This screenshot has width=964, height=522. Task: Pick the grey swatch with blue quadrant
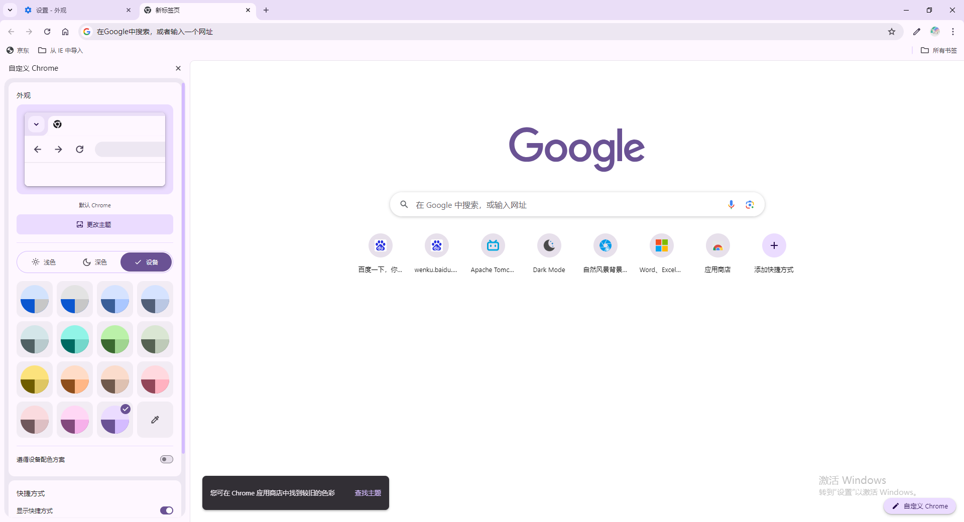tap(75, 299)
